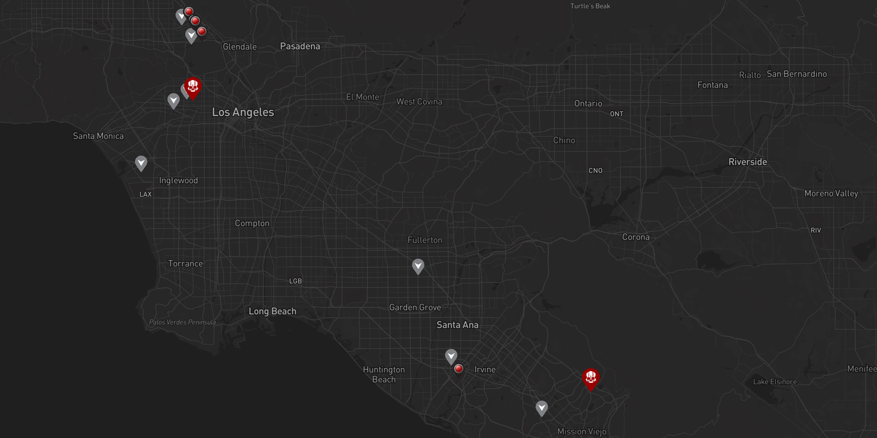Select the red skull pin east of Irvine
The width and height of the screenshot is (877, 438).
tap(591, 378)
